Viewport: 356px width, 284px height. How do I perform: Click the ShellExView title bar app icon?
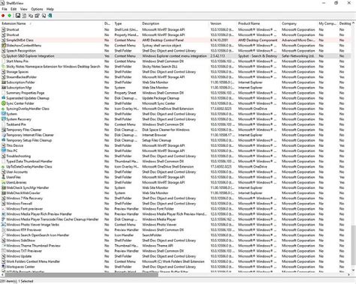pos(2,3)
